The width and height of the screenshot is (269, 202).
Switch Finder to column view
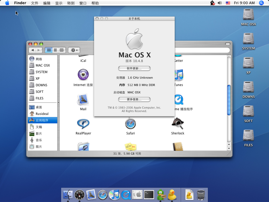click(62, 50)
